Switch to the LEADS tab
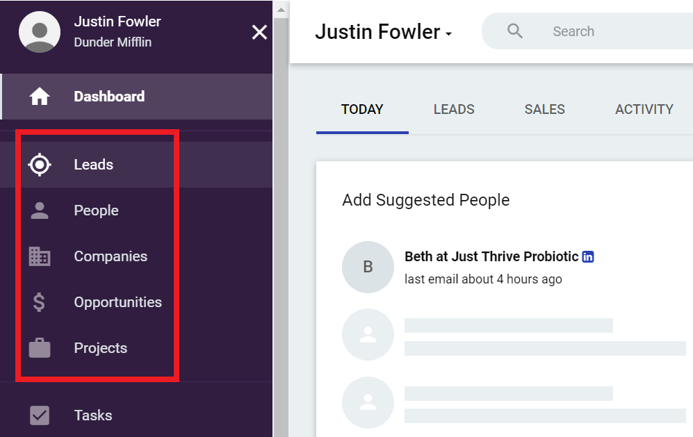The height and width of the screenshot is (437, 693). click(454, 110)
